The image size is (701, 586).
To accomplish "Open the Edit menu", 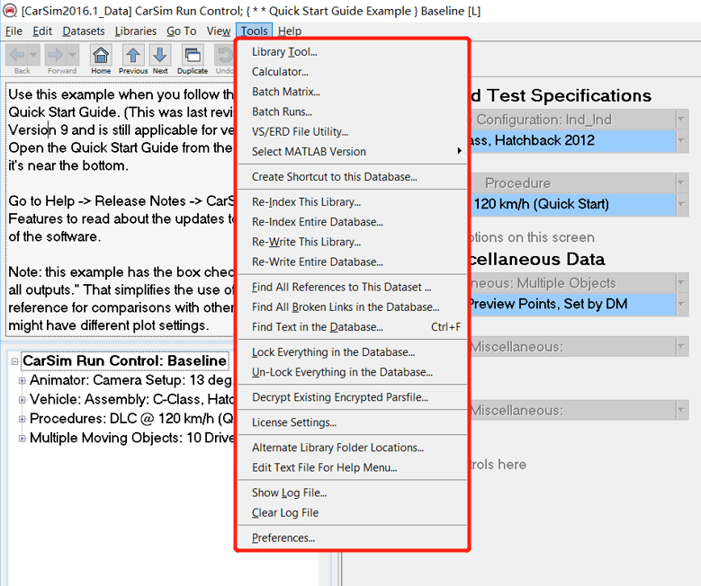I will 42,31.
